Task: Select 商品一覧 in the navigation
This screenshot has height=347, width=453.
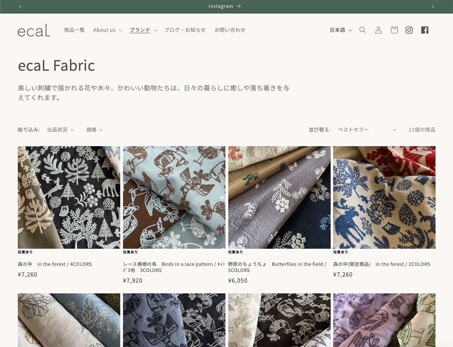Action: (74, 30)
